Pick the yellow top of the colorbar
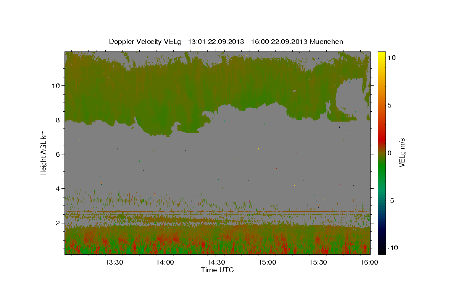This screenshot has width=458, height=305. [x=381, y=54]
